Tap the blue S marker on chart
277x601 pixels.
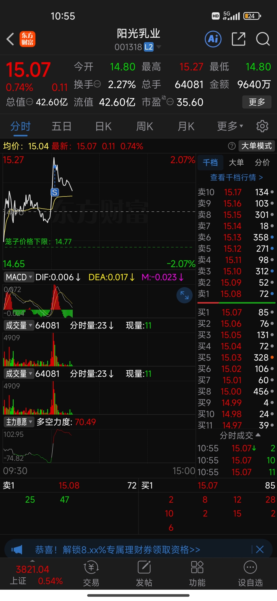point(55,192)
